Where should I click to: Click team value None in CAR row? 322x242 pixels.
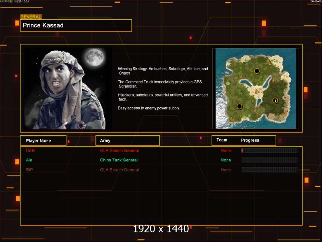point(226,150)
